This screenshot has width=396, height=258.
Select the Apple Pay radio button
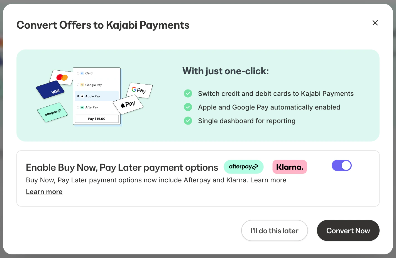click(x=78, y=96)
